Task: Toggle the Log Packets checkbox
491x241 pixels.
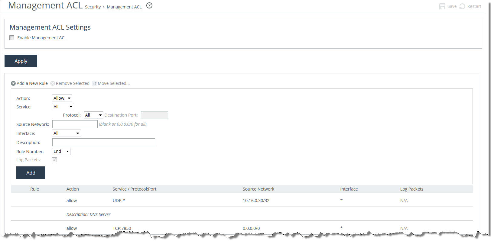Action: (x=54, y=160)
